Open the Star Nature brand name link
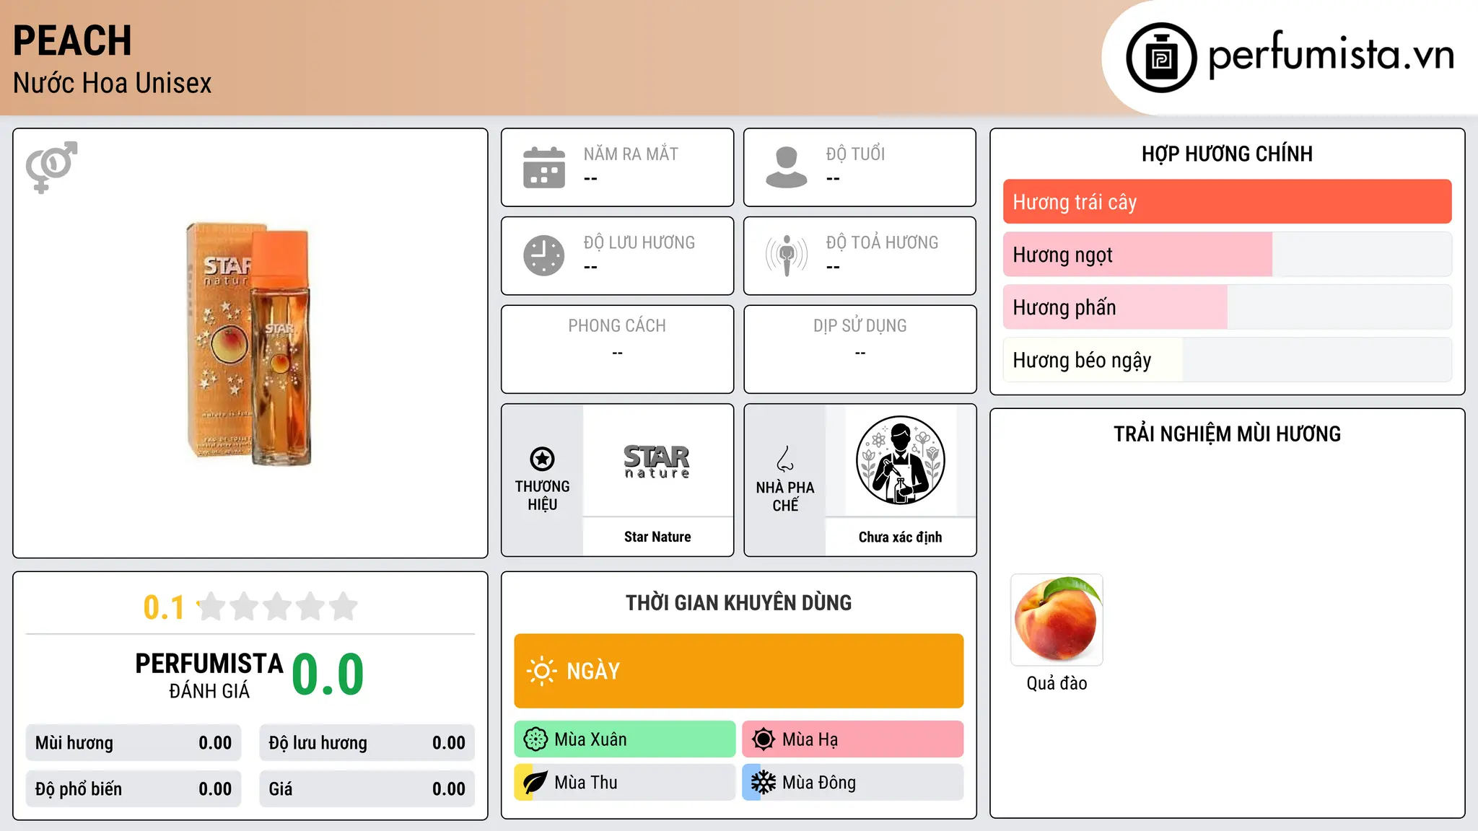The image size is (1478, 831). [x=657, y=537]
